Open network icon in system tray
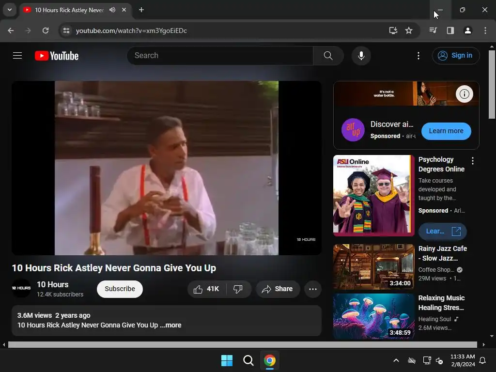 (427, 360)
